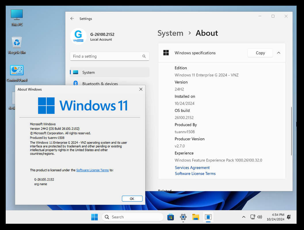
Task: Click System breadcrumb in header
Action: pos(170,33)
